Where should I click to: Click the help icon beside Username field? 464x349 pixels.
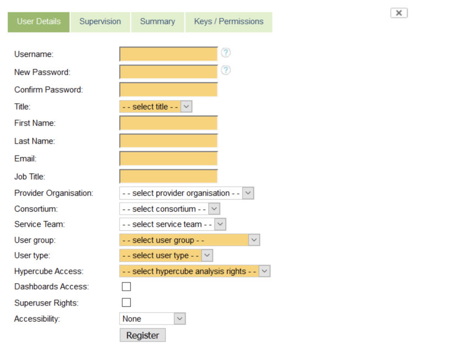[x=226, y=53]
